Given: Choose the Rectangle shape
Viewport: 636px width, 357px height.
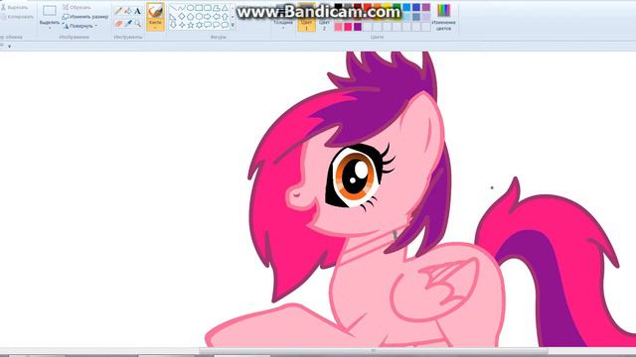Looking at the screenshot, I should click(199, 8).
